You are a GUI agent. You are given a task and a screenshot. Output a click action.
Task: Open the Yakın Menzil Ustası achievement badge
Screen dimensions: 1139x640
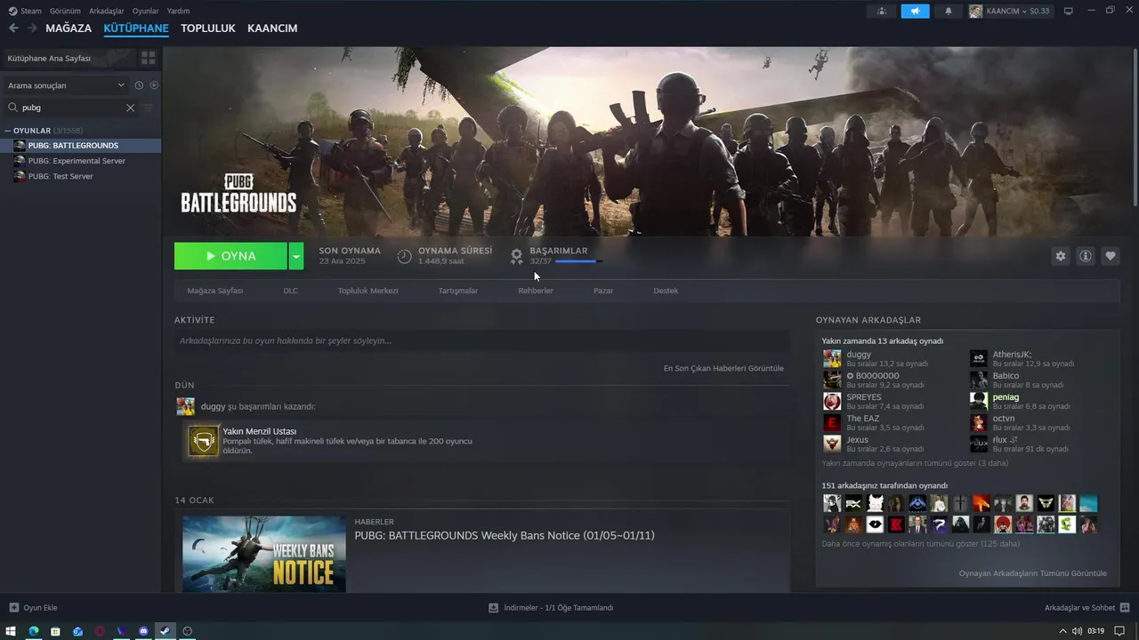tap(204, 441)
